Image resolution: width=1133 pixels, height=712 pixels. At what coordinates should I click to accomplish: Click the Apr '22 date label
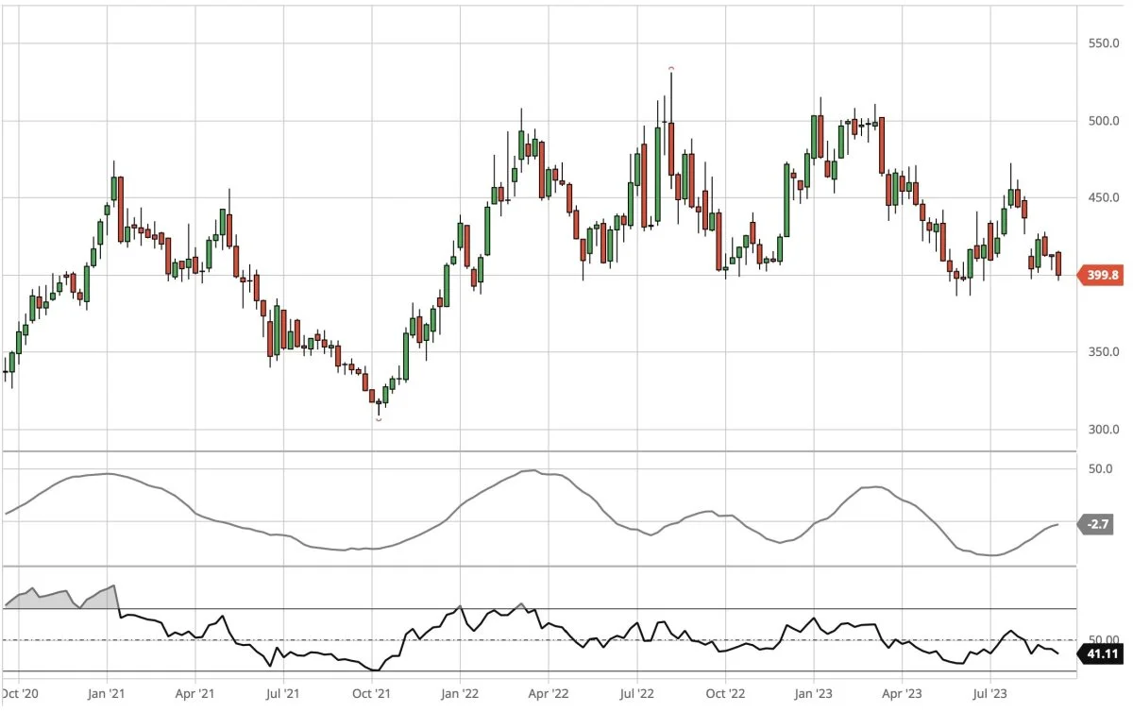pos(547,694)
